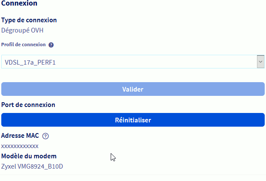The image size is (266, 181).
Task: Click the Port de connexion label
Action: [x=28, y=104]
